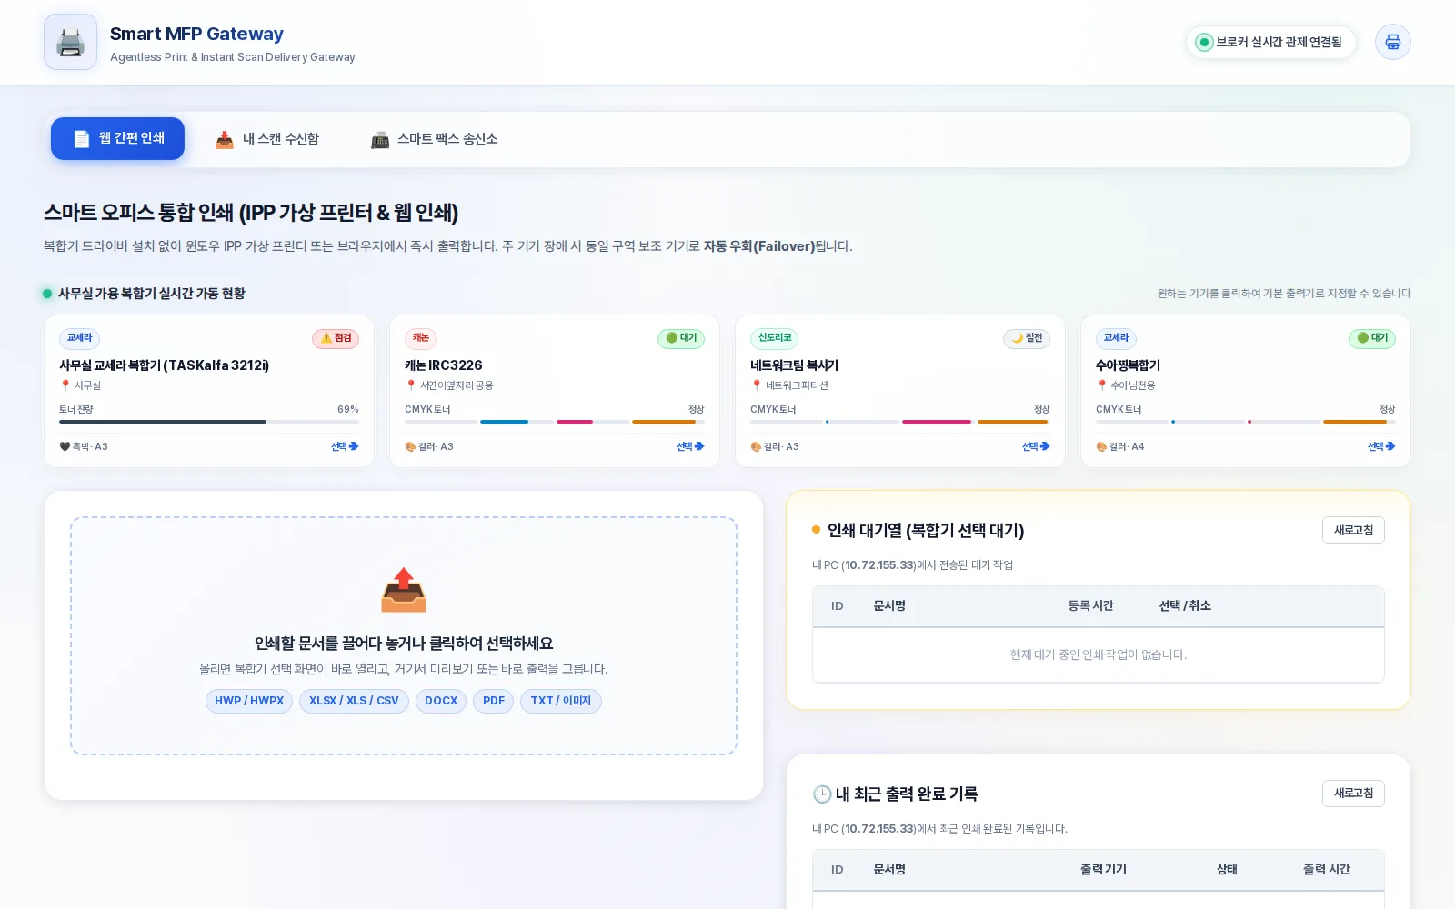The height and width of the screenshot is (909, 1455).
Task: Click the 69% toner level bar on TASKalfa card
Action: (209, 422)
